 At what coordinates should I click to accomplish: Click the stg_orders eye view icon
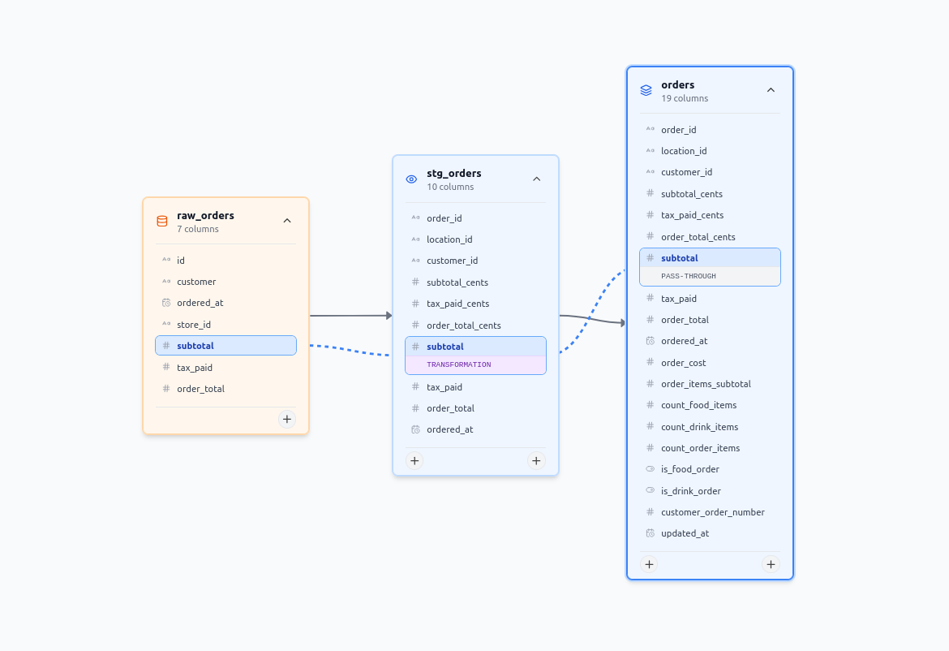(411, 179)
